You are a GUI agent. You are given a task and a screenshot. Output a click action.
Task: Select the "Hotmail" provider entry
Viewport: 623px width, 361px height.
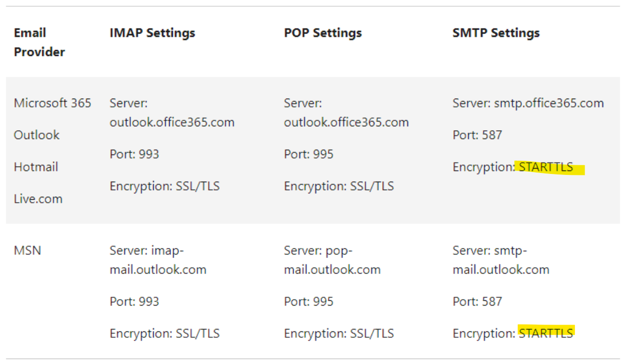pos(36,167)
